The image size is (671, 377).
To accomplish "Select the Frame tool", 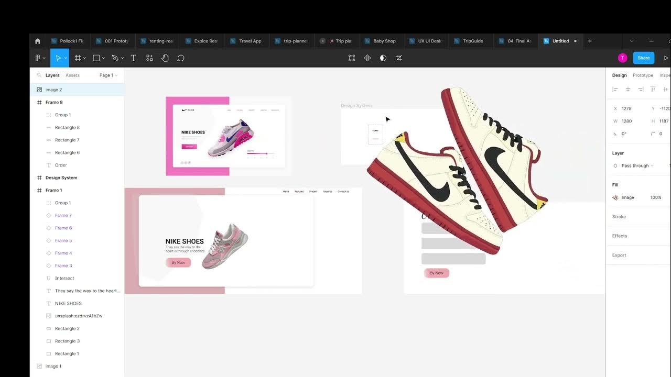I will tap(78, 58).
